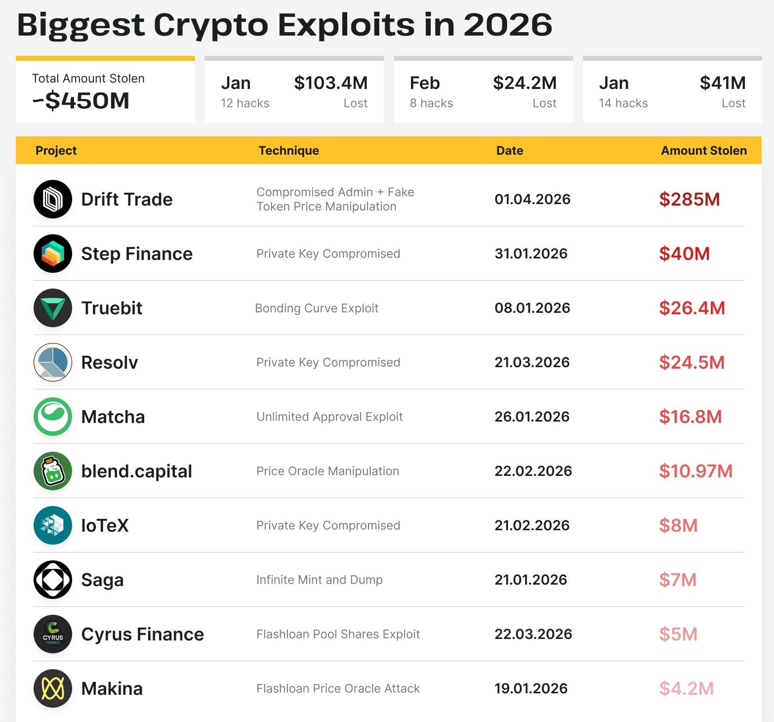Select the Truebit green triangle icon
774x722 pixels.
coord(53,308)
